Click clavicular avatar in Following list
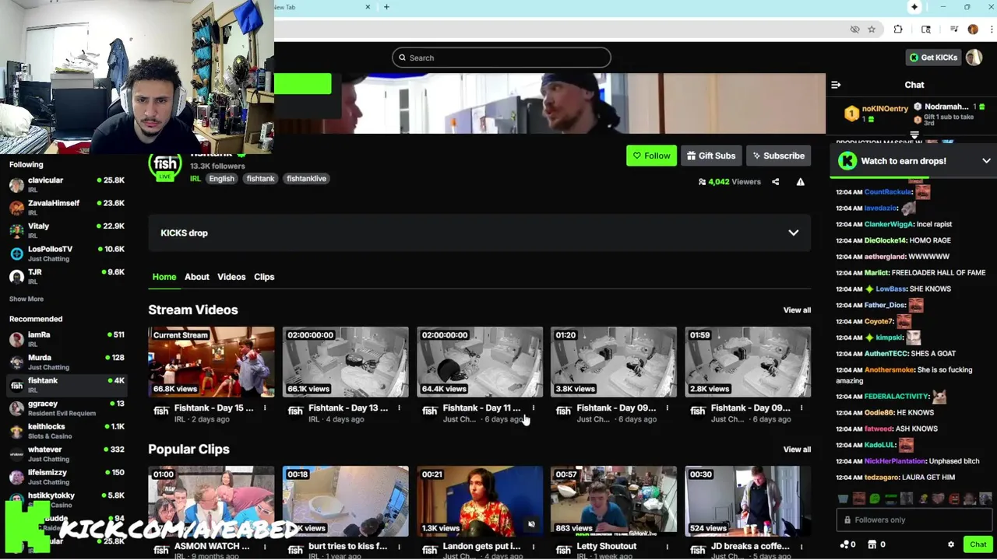Viewport: 997px width, 560px height. click(16, 185)
